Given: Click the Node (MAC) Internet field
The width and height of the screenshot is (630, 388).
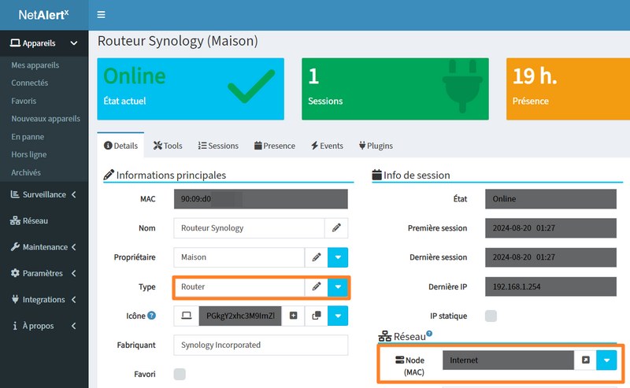Looking at the screenshot, I should click(508, 360).
